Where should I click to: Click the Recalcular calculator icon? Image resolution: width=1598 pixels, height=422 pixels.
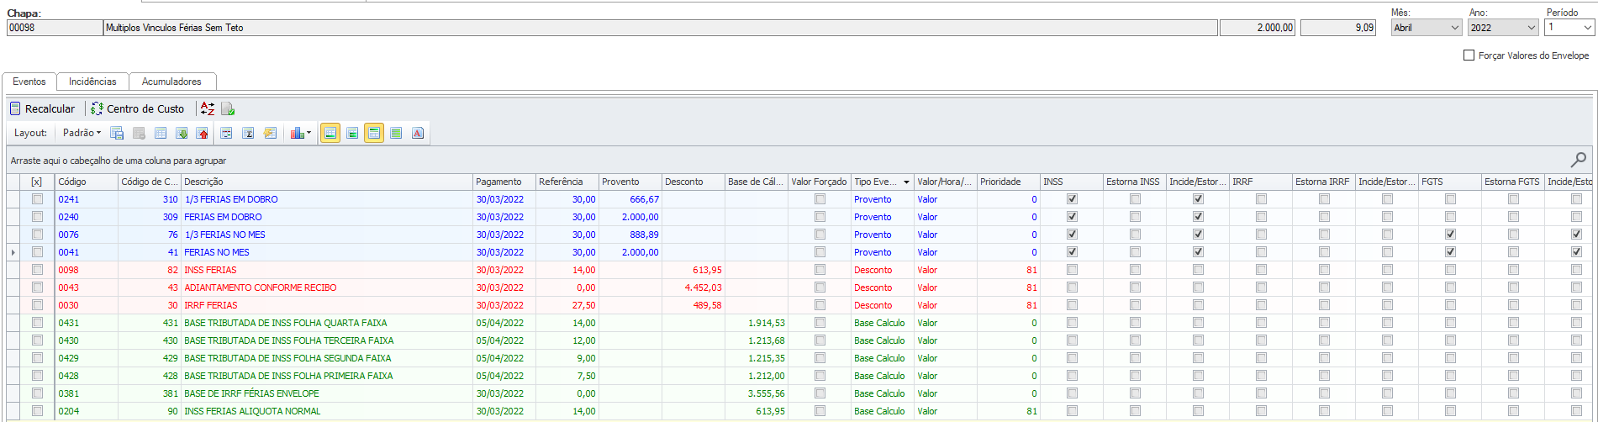pos(15,108)
